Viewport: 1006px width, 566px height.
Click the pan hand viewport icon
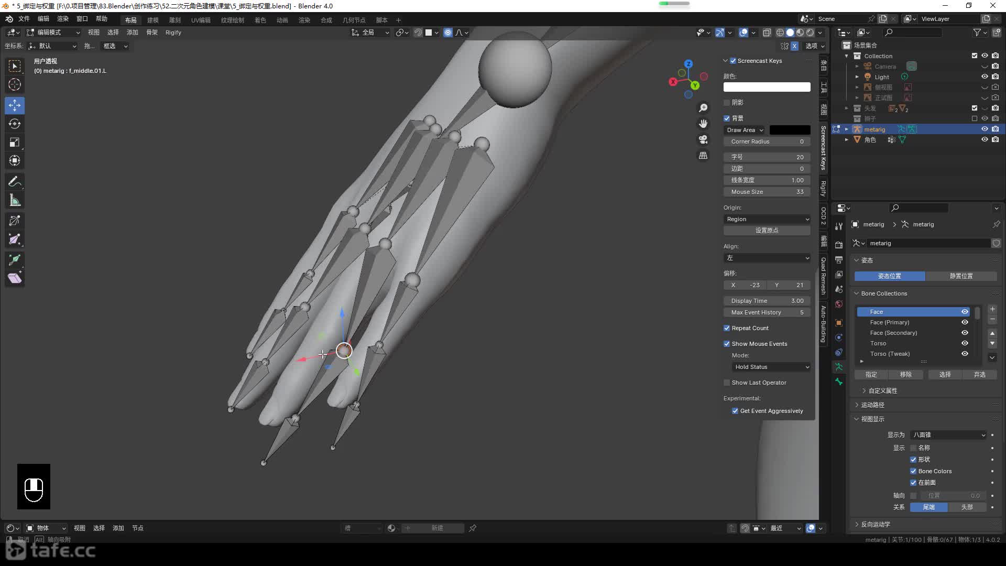point(703,124)
